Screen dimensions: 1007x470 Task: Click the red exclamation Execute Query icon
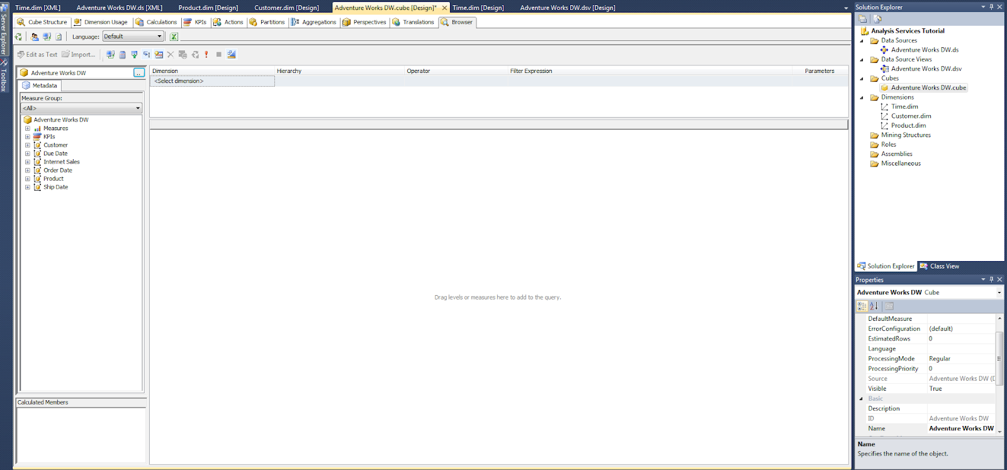click(206, 55)
